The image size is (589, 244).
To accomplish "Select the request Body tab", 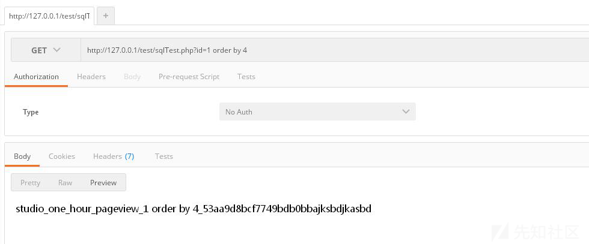I will tap(132, 77).
